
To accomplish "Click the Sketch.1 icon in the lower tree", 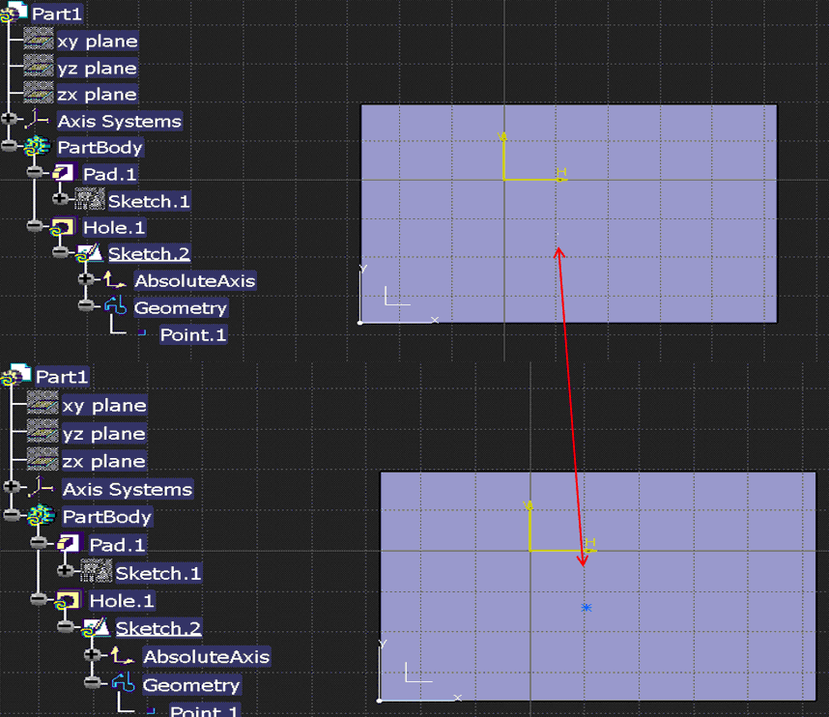I will tap(96, 571).
